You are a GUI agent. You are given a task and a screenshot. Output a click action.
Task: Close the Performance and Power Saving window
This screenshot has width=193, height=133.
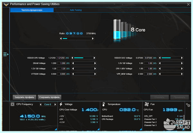click(188, 4)
